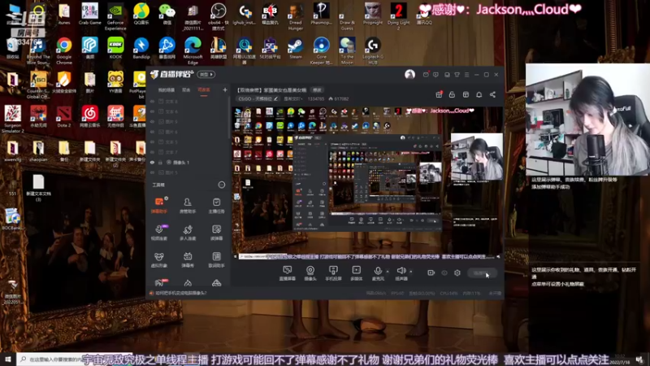
Task: Toggle visibility of fifth layer row
Action: (x=152, y=142)
